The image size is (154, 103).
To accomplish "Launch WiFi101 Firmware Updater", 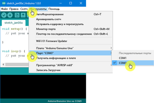I will point(71,41).
